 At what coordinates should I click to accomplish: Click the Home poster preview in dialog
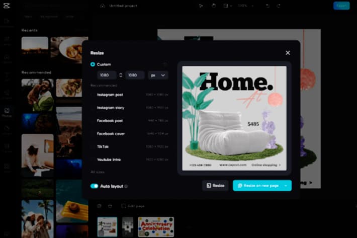(x=234, y=118)
